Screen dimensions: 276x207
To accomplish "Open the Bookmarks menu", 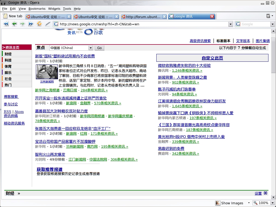I will coord(37,9).
